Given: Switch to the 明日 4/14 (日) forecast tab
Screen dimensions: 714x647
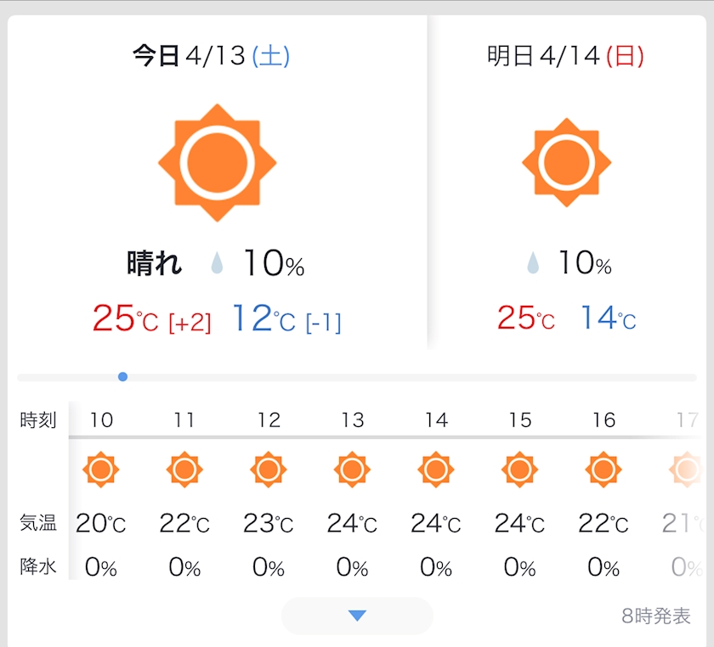Looking at the screenshot, I should [x=565, y=57].
